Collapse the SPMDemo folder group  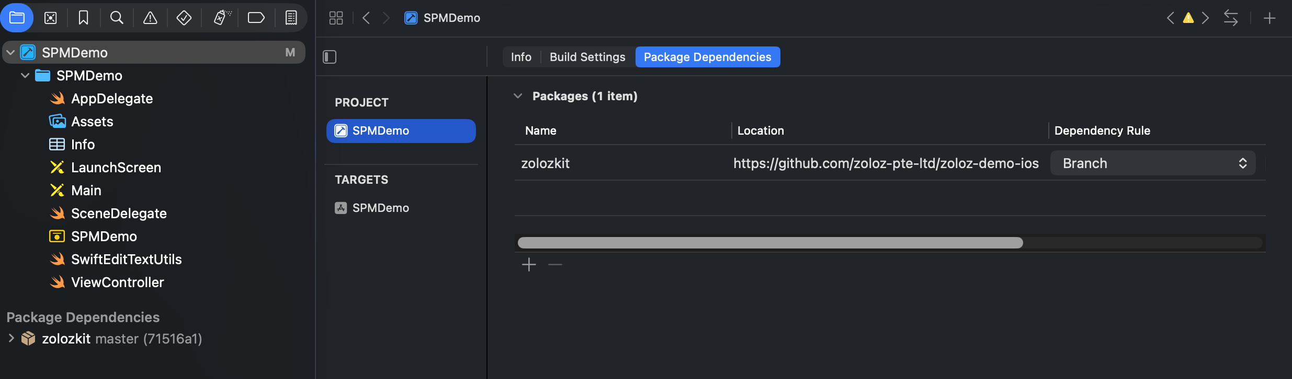[x=25, y=76]
